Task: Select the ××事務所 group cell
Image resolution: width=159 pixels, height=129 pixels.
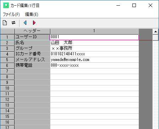Action: click(94, 49)
